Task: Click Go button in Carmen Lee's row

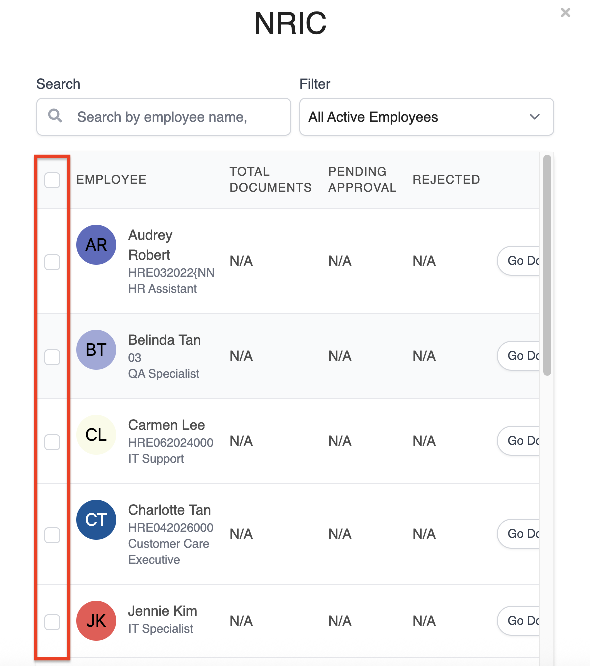Action: tap(519, 441)
